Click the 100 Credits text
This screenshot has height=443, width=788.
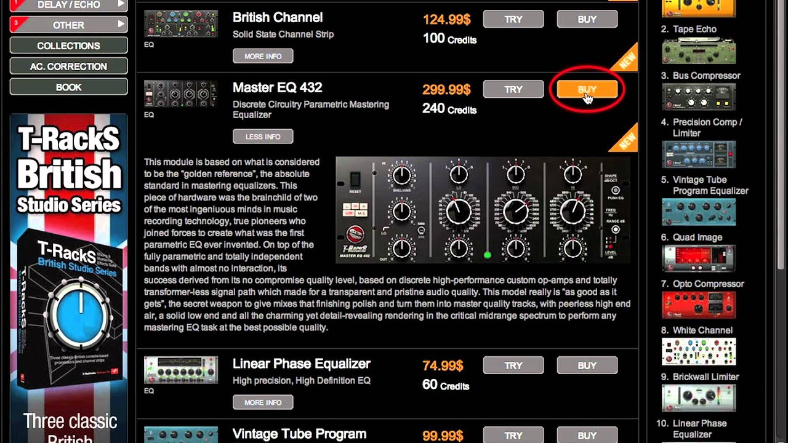tap(449, 39)
